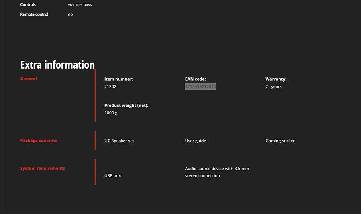The height and width of the screenshot is (214, 361).
Task: Click the 'volume, bass' controls value
Action: coord(80,5)
